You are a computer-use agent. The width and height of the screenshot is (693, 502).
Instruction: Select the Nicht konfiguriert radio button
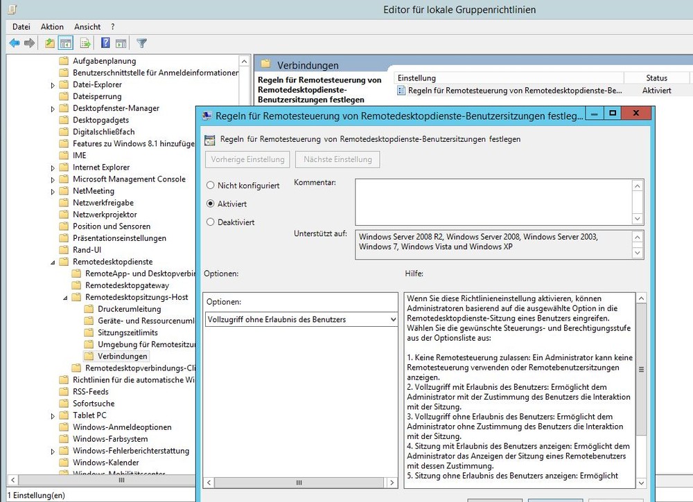(211, 186)
